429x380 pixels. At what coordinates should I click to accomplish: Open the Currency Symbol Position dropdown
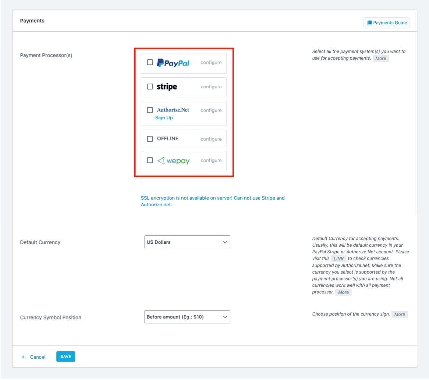187,317
